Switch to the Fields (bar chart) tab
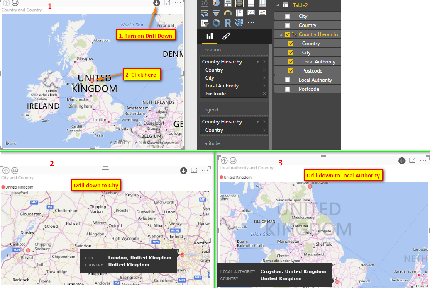 [x=210, y=36]
